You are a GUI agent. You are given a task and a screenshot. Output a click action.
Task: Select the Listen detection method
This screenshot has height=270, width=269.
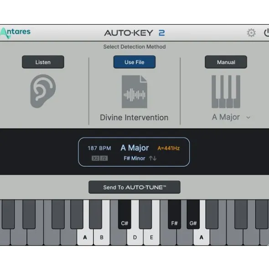43,62
